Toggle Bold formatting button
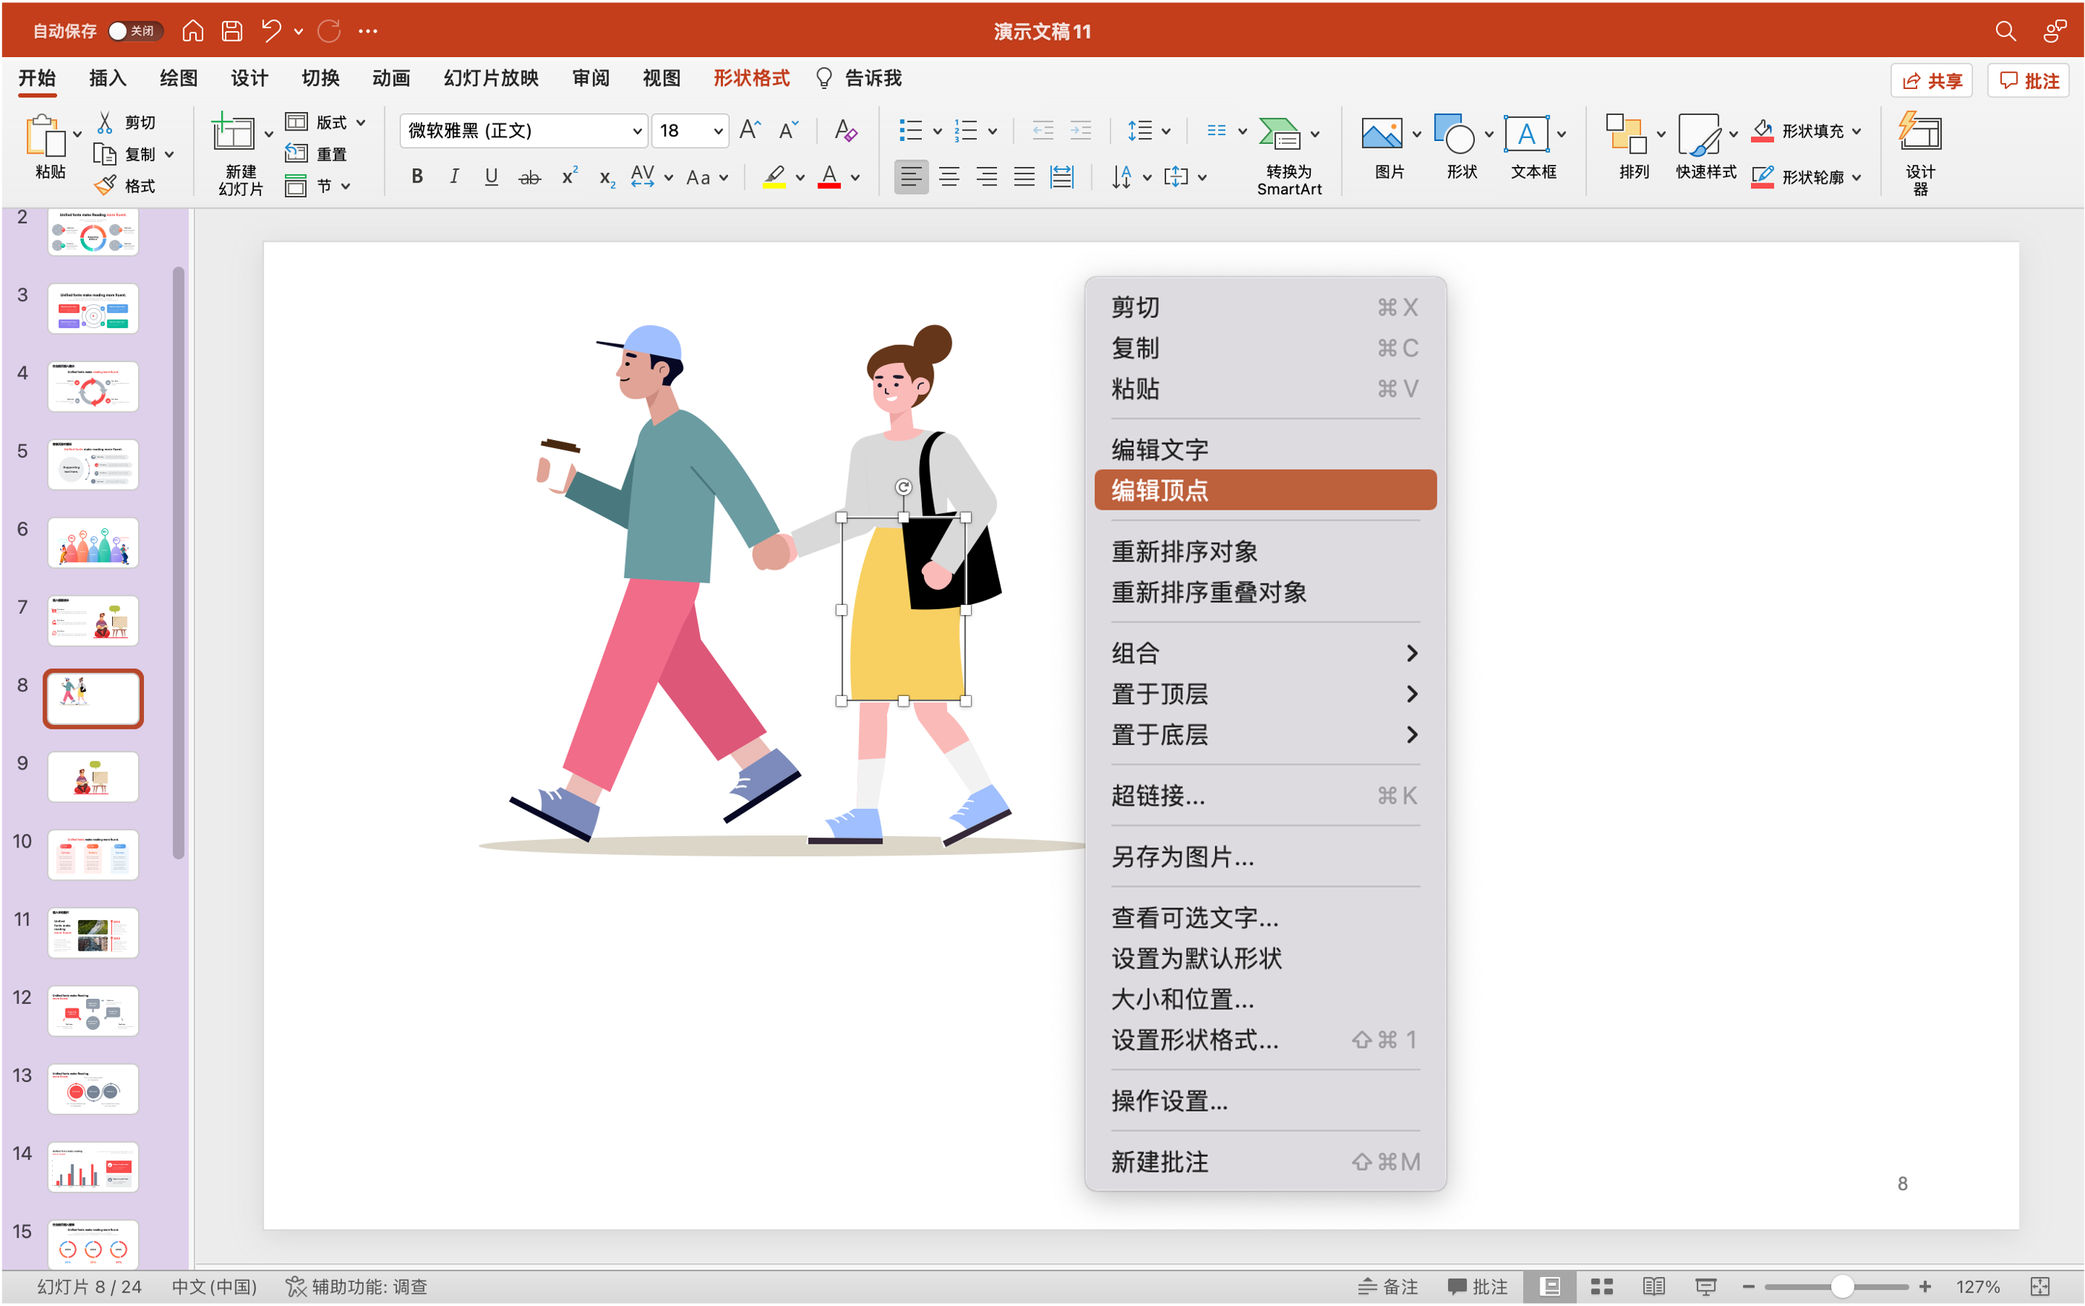Image resolution: width=2085 pixels, height=1306 pixels. (417, 177)
